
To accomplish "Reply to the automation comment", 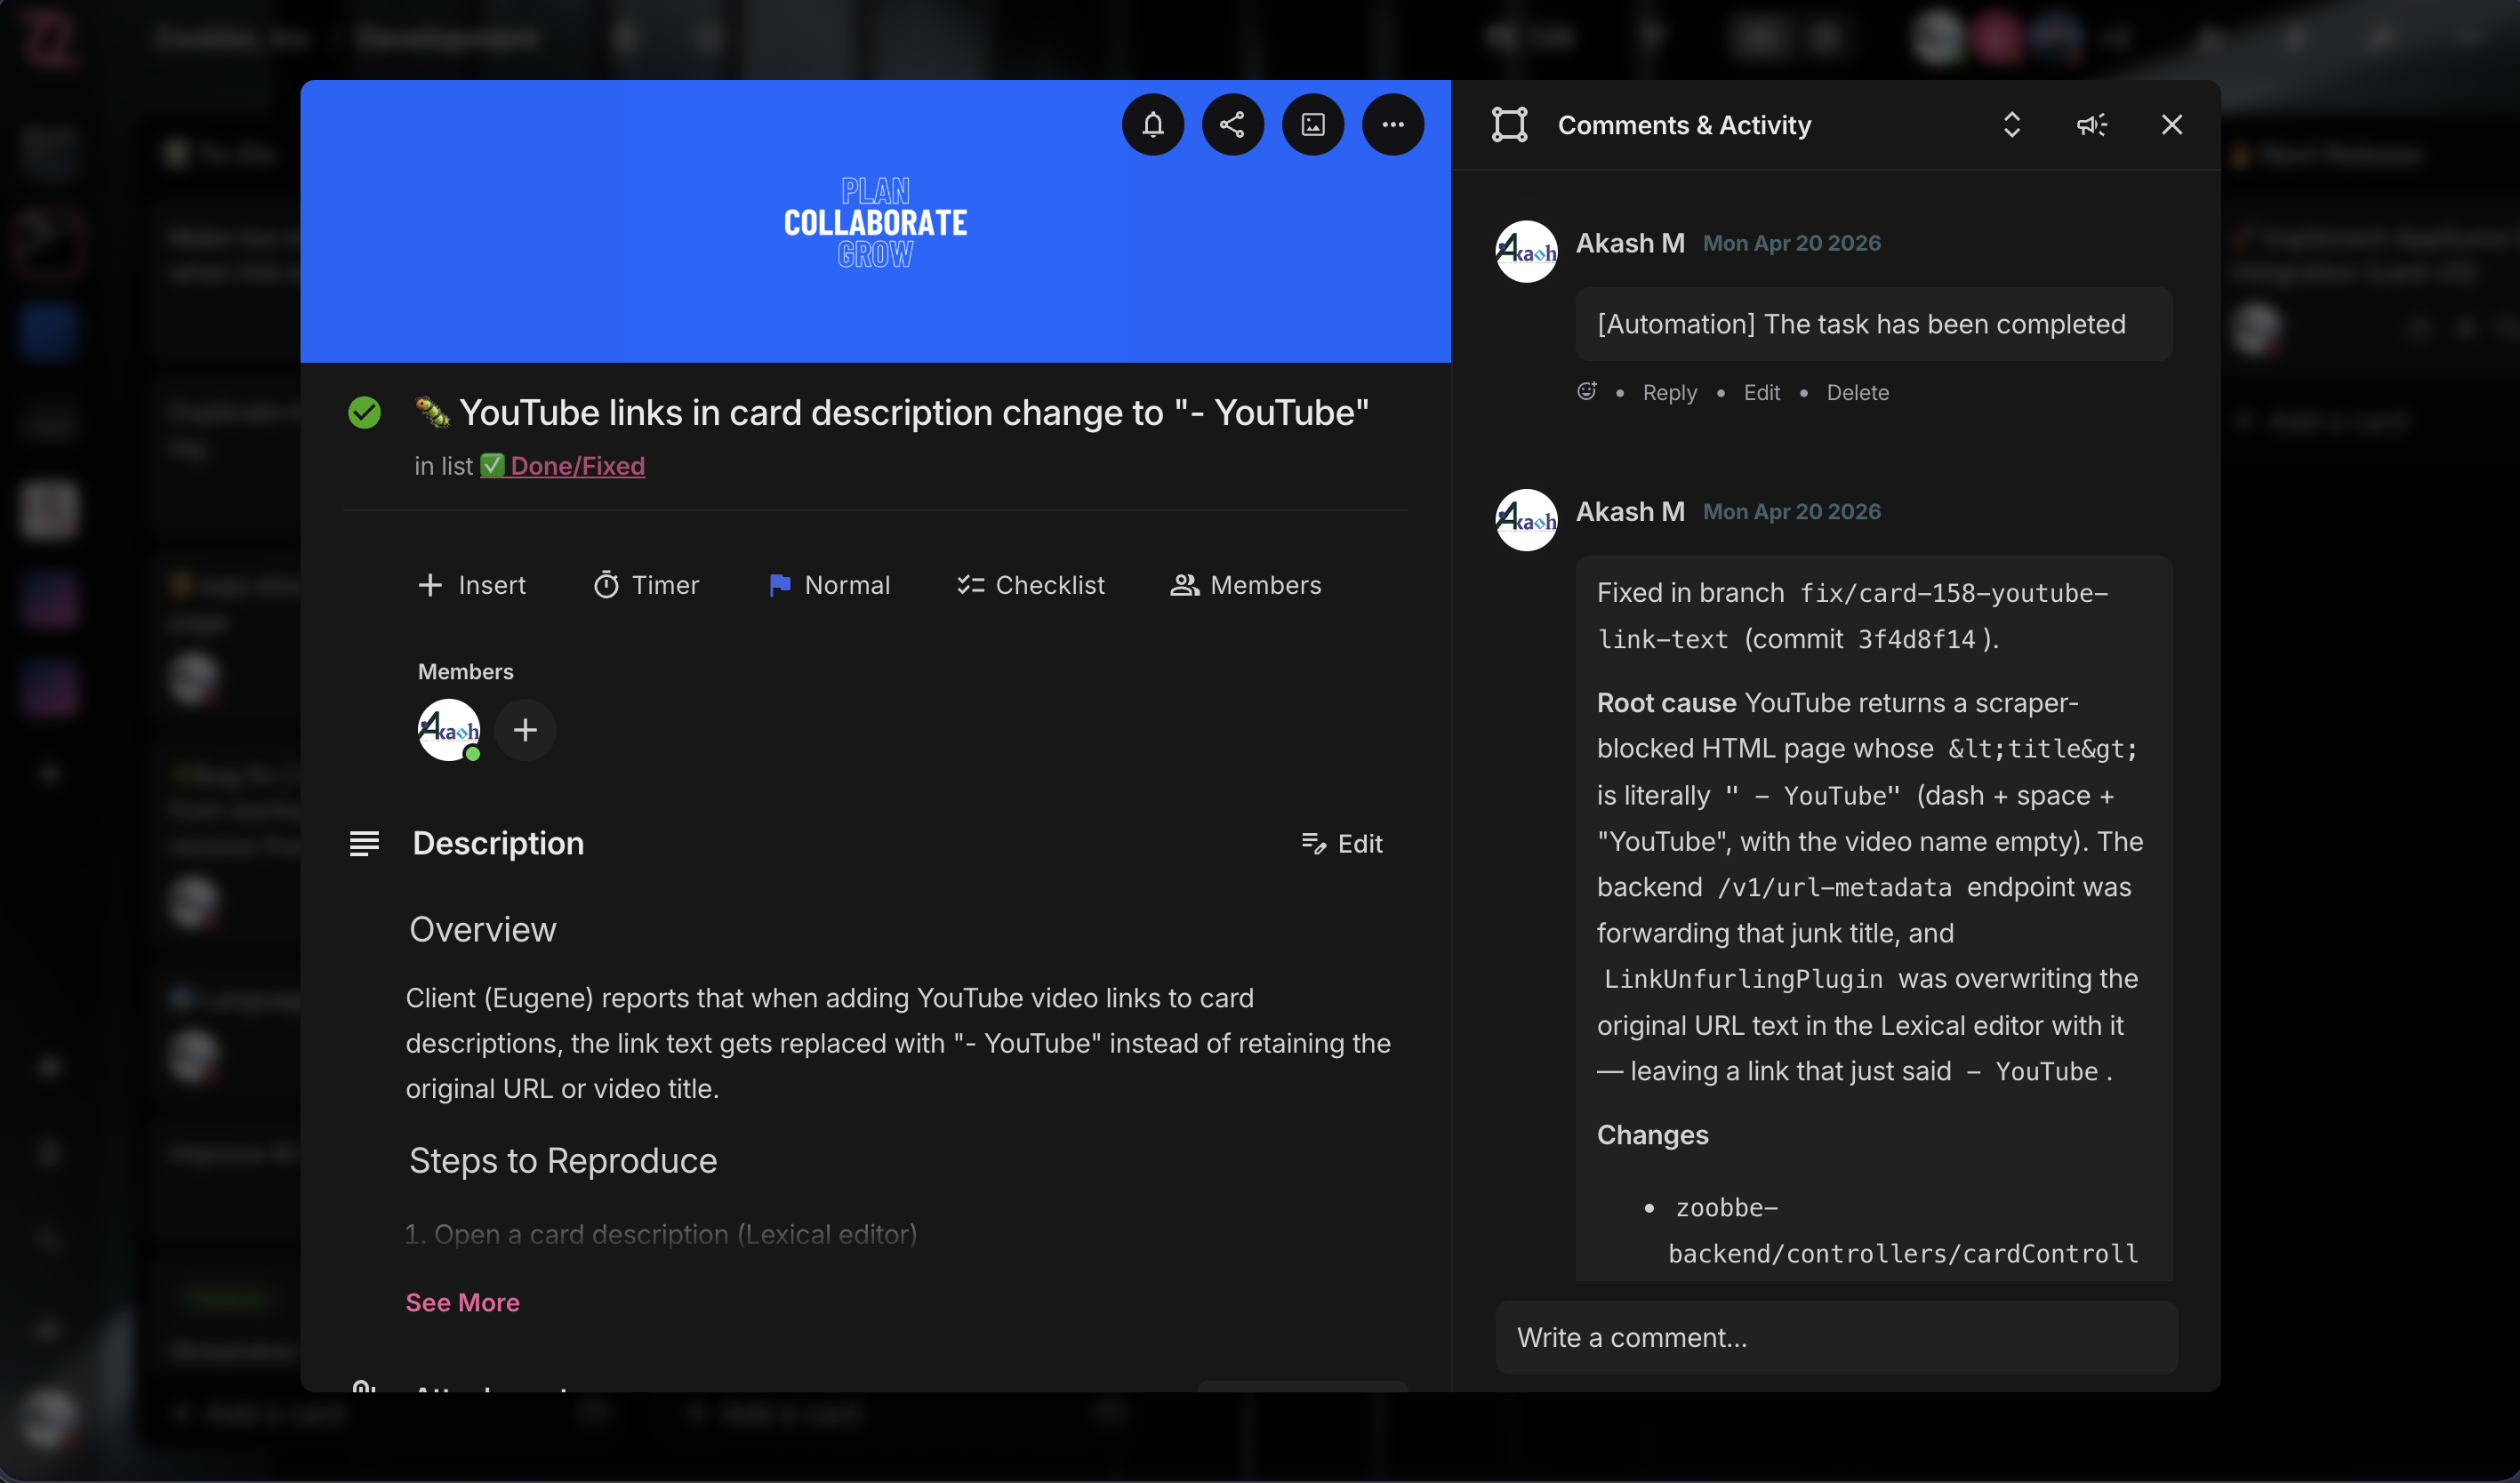I will click(x=1668, y=392).
